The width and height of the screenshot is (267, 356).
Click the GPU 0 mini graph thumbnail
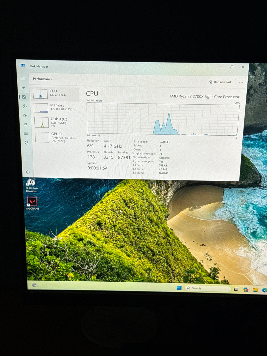(x=42, y=137)
